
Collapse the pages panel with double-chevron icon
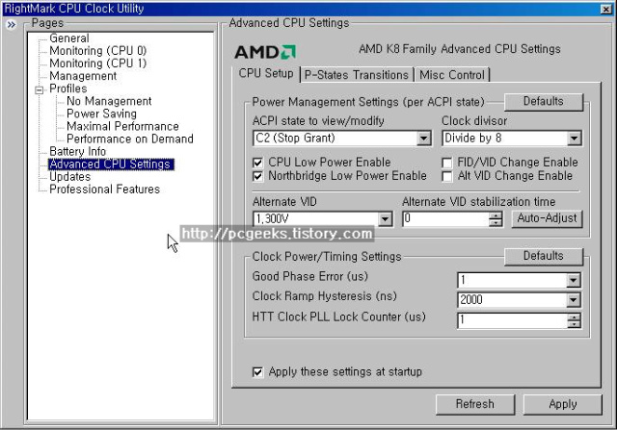11,25
